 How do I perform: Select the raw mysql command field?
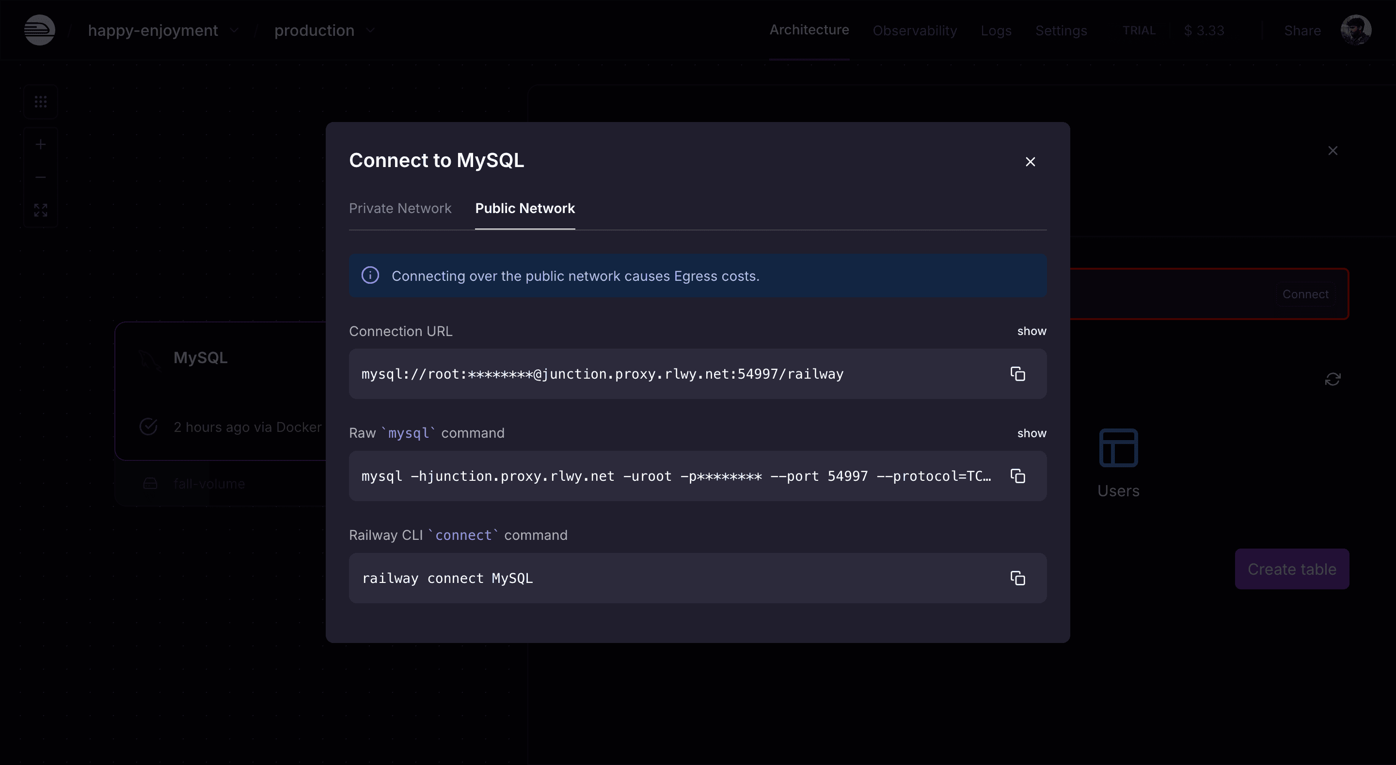698,476
